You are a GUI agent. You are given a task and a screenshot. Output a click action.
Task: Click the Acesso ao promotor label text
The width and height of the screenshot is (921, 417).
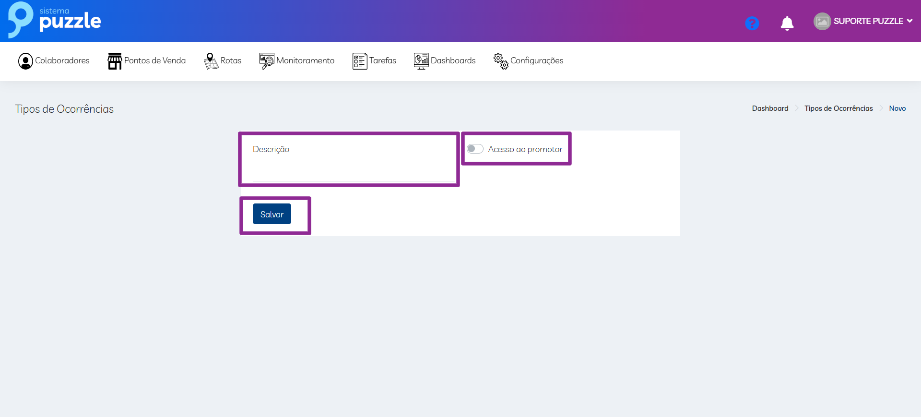pyautogui.click(x=525, y=149)
